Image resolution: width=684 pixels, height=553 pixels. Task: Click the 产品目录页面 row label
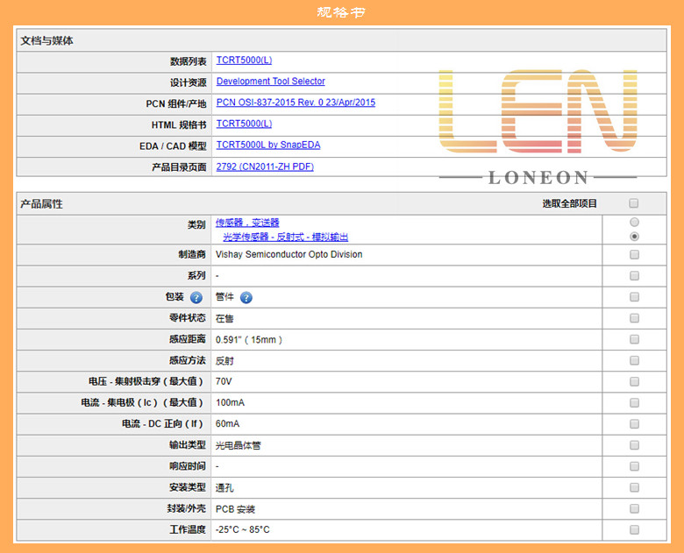[x=179, y=167]
